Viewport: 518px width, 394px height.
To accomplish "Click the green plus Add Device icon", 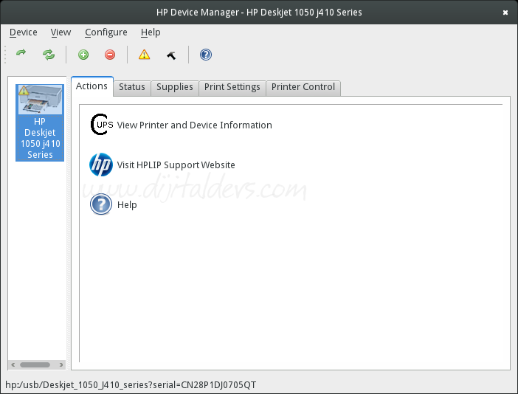I will point(83,55).
